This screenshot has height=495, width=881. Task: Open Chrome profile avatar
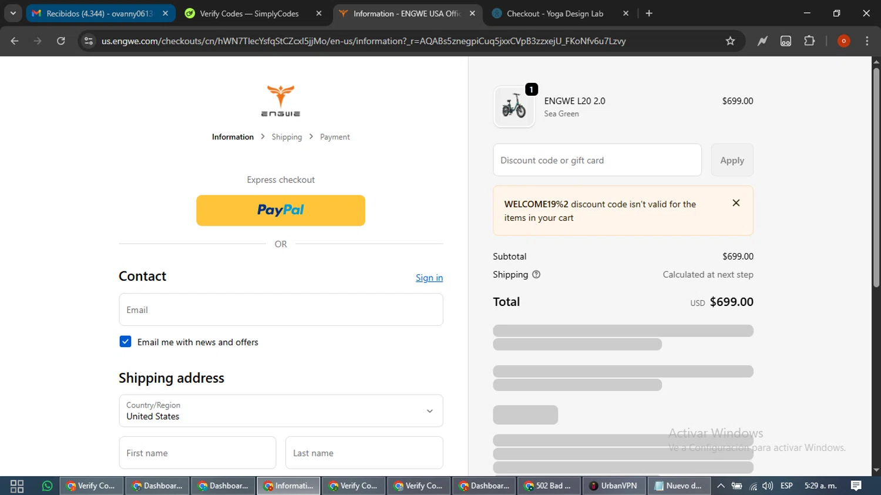point(843,41)
